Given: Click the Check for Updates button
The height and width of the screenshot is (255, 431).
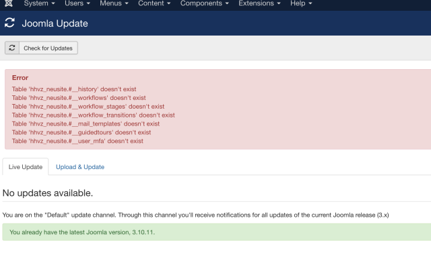Looking at the screenshot, I should 41,48.
